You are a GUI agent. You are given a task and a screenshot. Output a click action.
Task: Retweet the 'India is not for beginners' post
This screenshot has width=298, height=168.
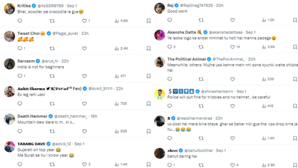click(52, 76)
